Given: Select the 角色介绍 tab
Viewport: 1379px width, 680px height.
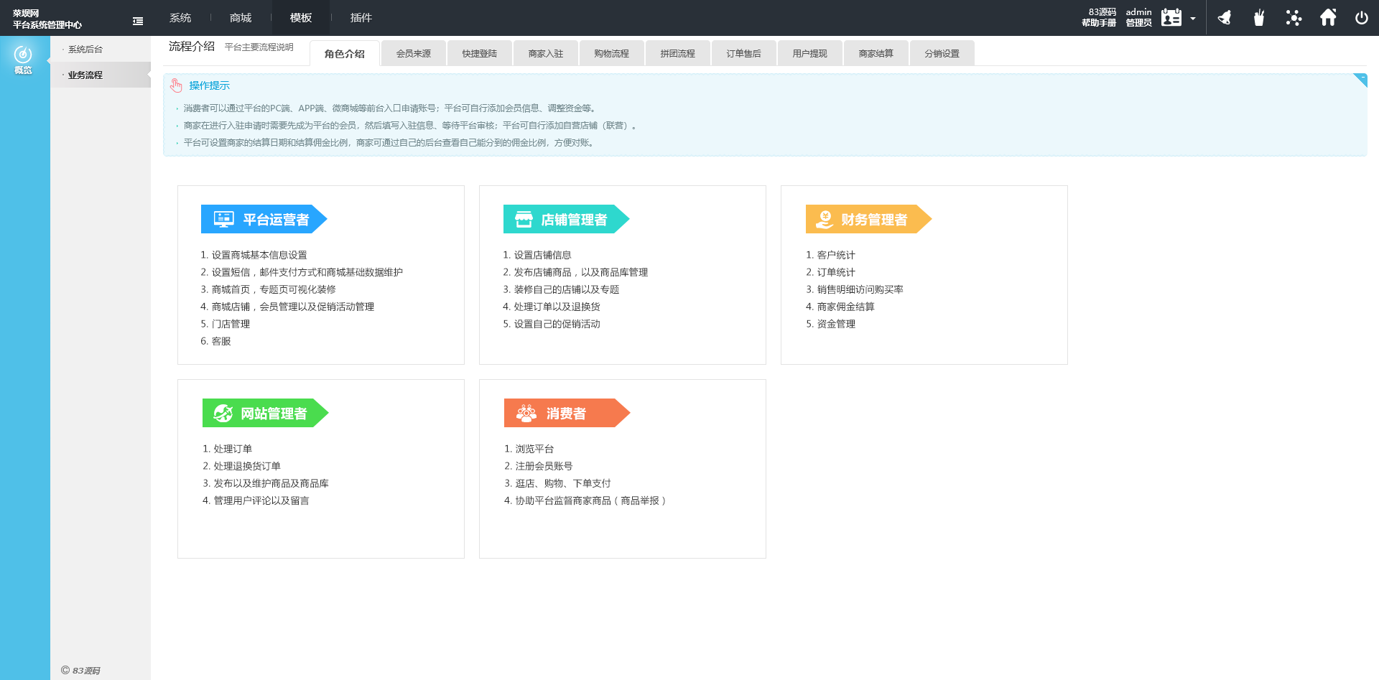Looking at the screenshot, I should tap(345, 54).
